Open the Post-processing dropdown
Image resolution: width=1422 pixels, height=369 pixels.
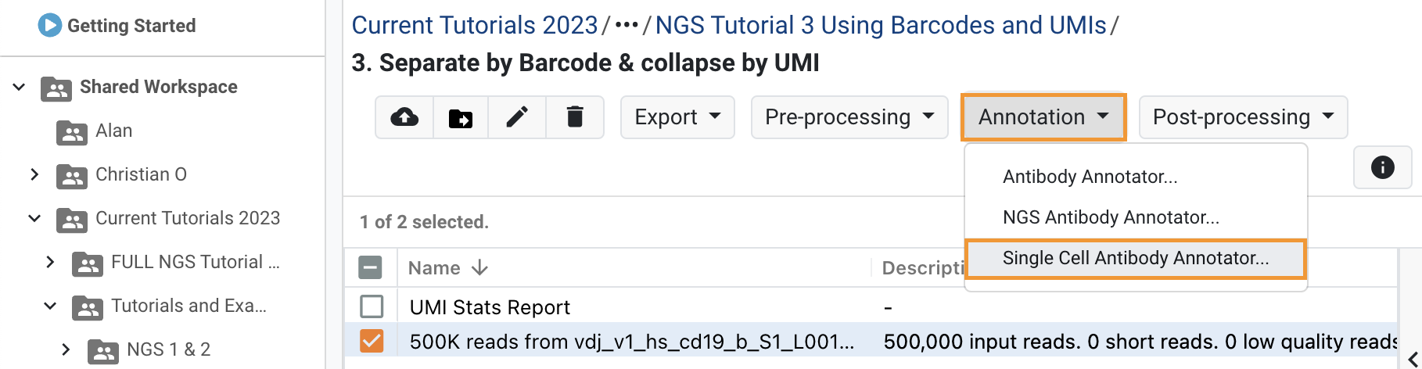pos(1243,117)
